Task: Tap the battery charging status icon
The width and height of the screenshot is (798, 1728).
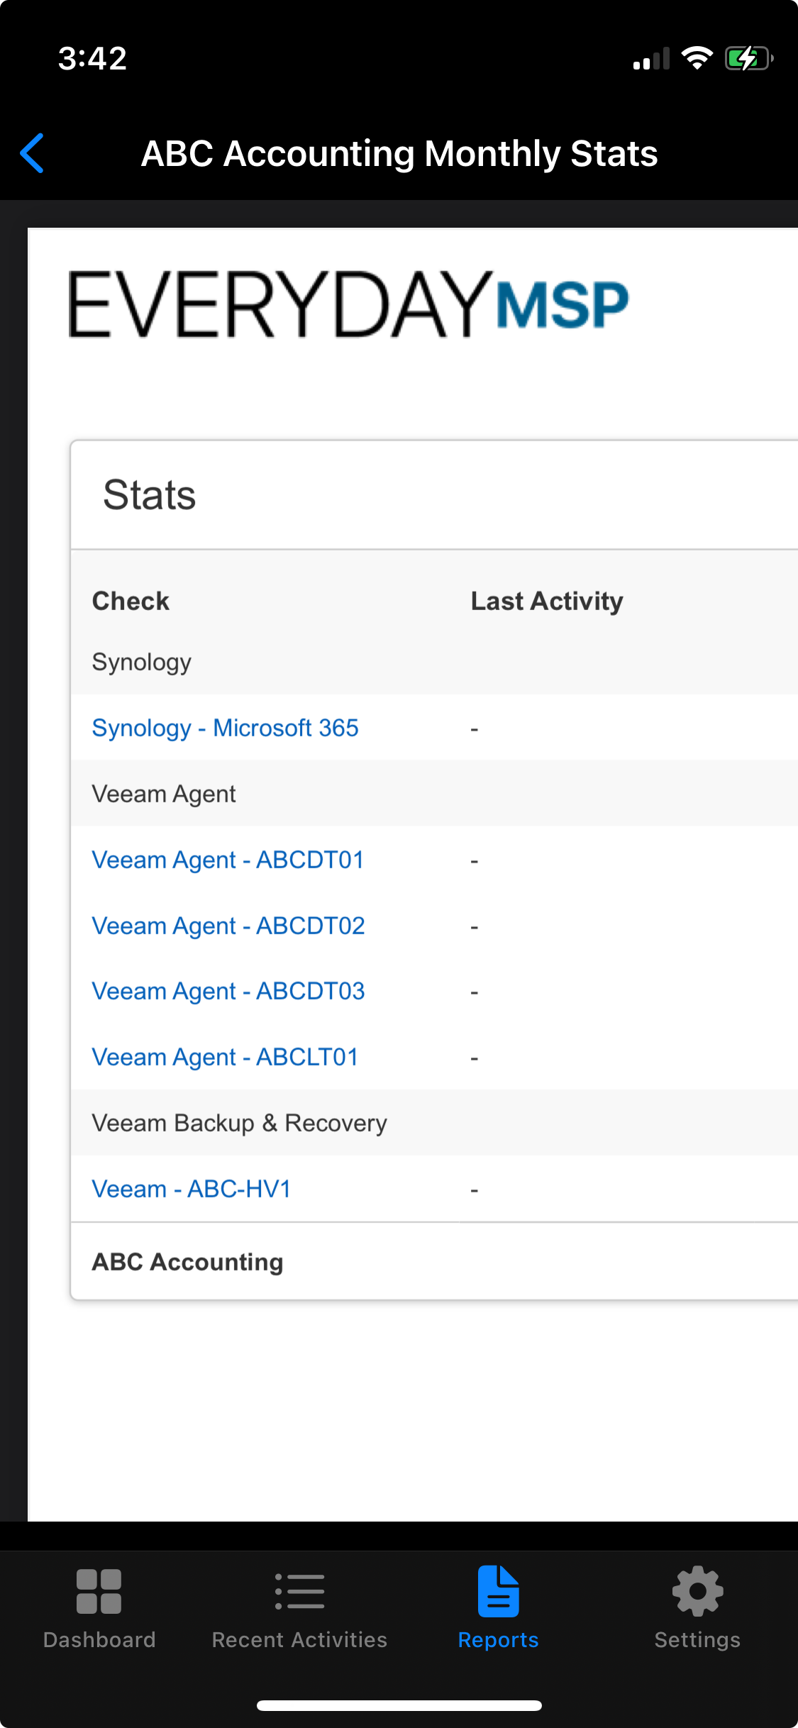Action: pos(748,58)
